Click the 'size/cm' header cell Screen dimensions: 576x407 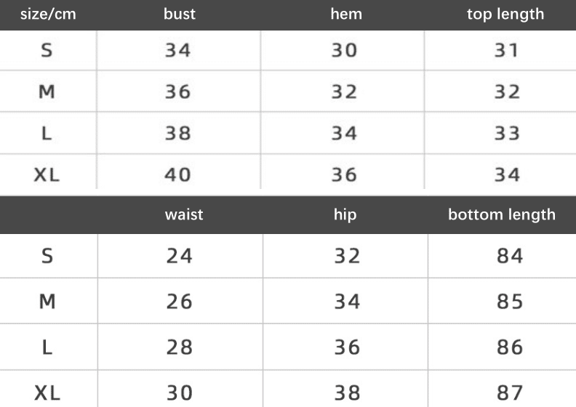[48, 15]
